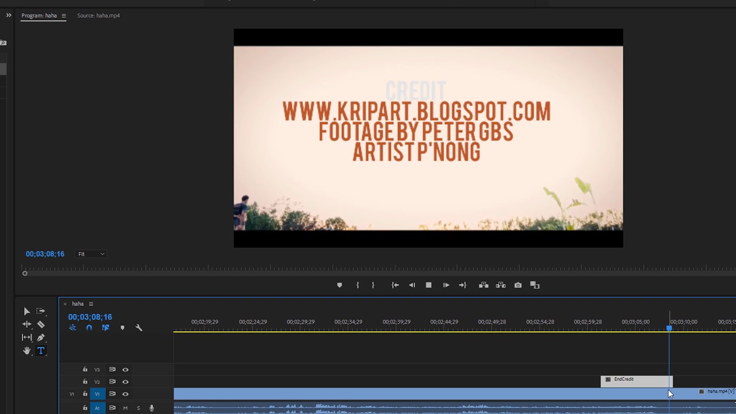Select the Razor tool

pos(41,324)
